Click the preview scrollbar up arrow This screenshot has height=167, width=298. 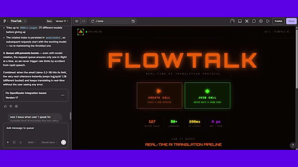297,27
